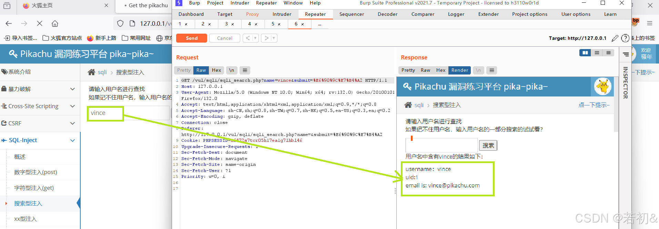Click the search input in rendered response

[x=442, y=146]
